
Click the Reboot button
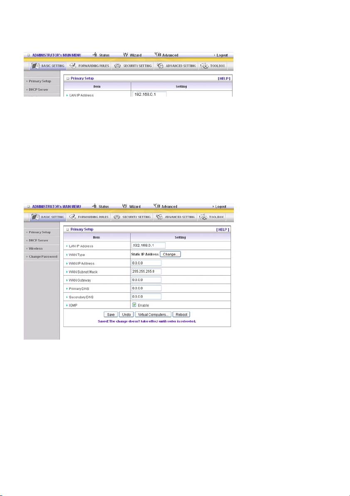coord(182,314)
